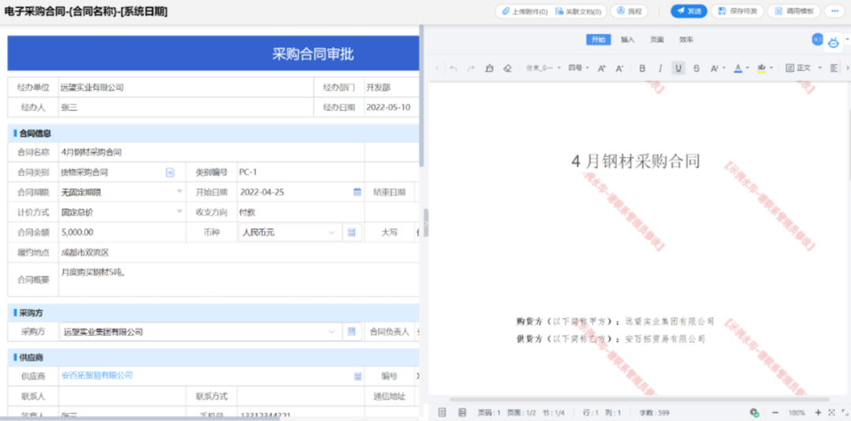Toggle underline formatting
Viewport: 851px width, 421px height.
click(x=678, y=68)
